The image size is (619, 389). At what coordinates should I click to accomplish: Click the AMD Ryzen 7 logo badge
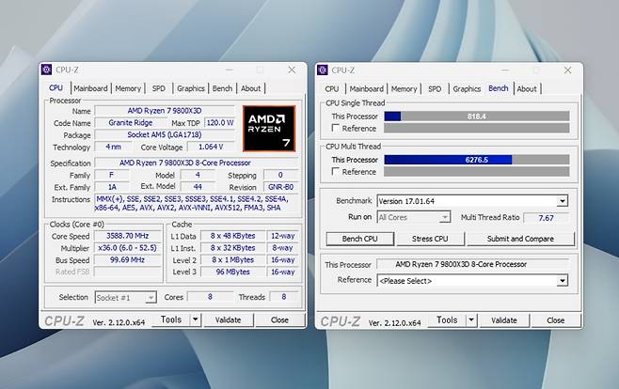tap(269, 129)
